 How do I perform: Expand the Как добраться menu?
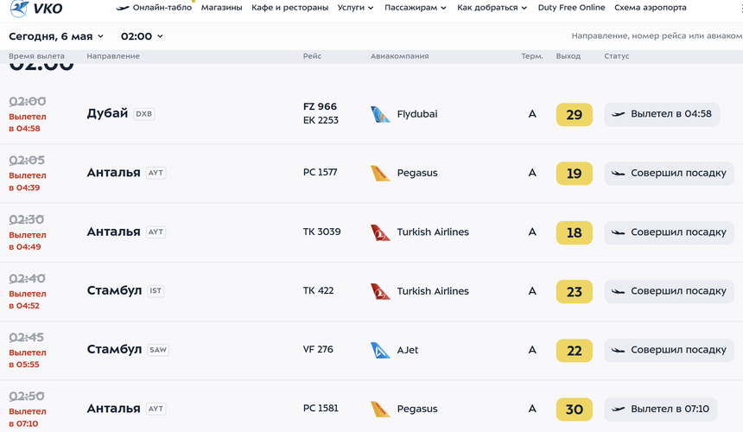492,8
